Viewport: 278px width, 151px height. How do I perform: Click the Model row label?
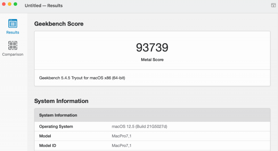click(45, 136)
